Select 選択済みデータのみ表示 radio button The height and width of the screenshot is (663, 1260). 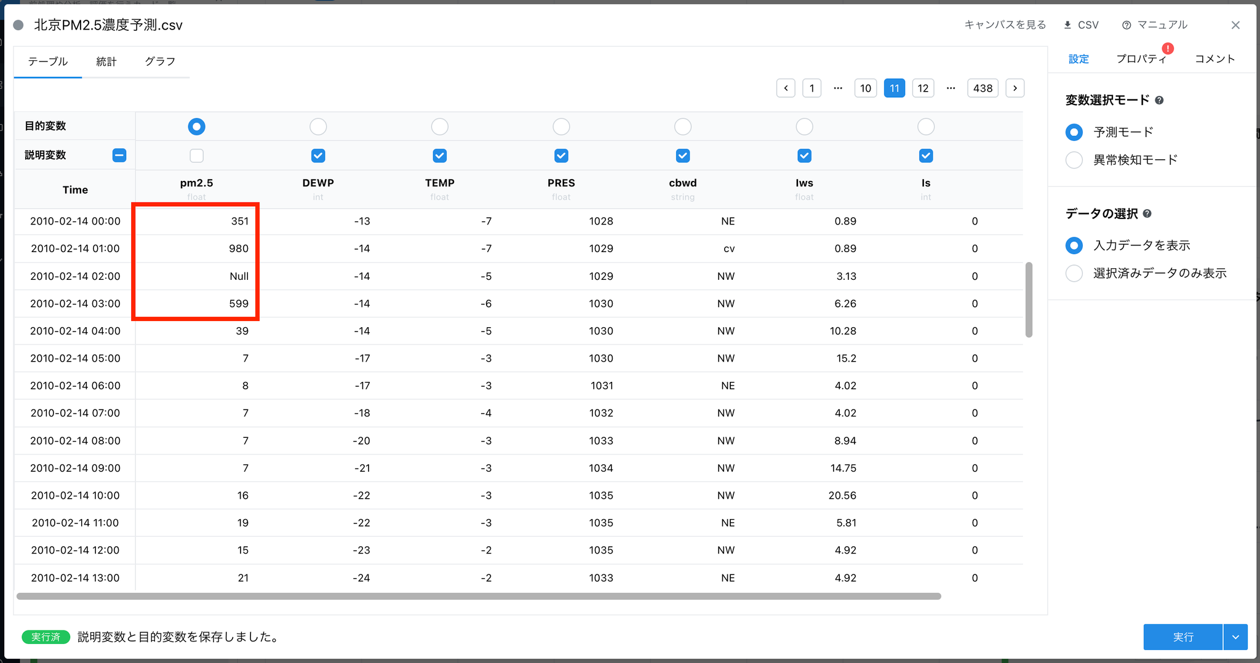(x=1074, y=273)
